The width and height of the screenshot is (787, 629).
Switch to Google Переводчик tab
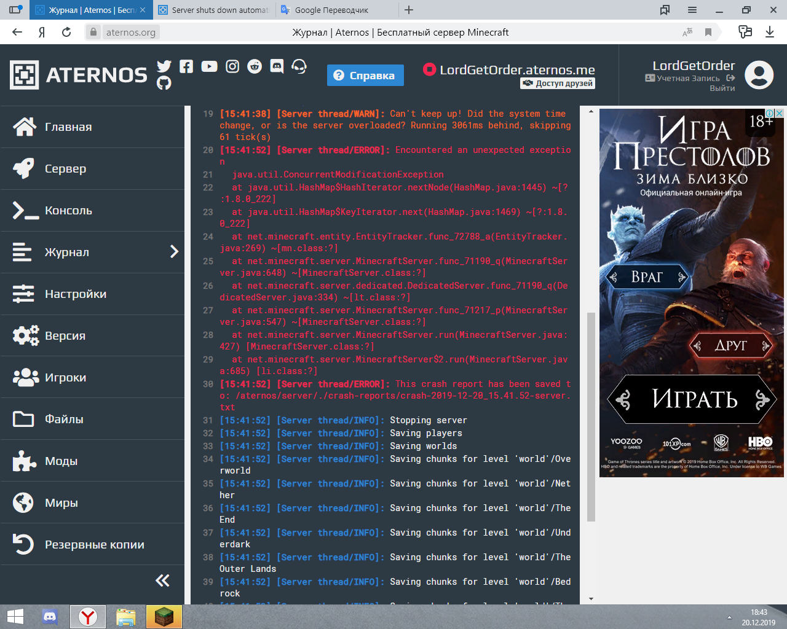(336, 10)
